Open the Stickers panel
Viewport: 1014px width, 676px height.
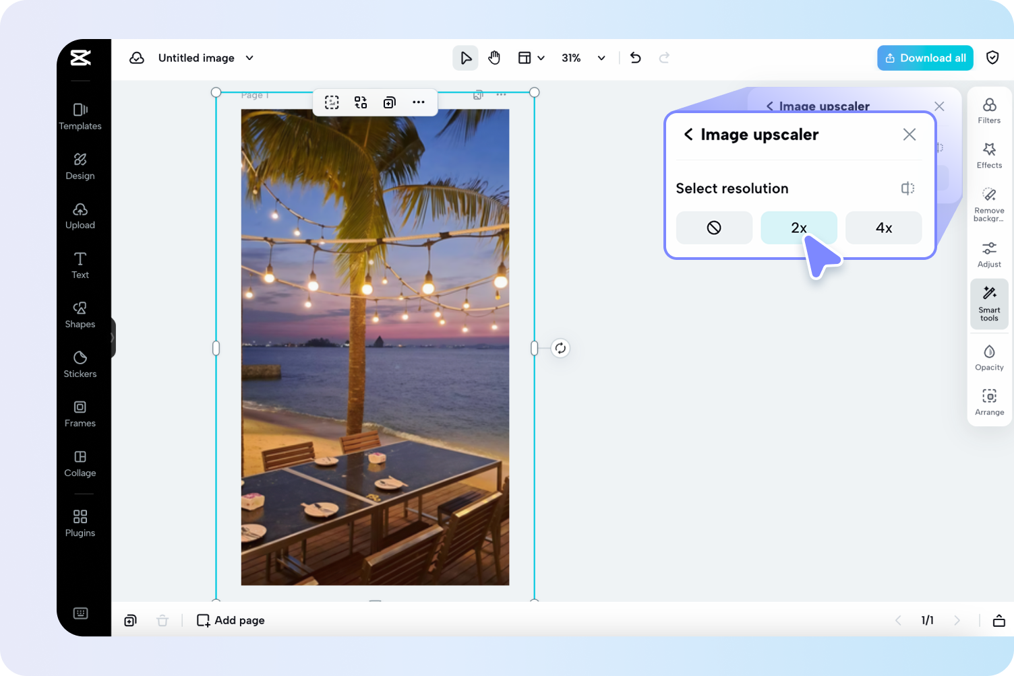[80, 365]
